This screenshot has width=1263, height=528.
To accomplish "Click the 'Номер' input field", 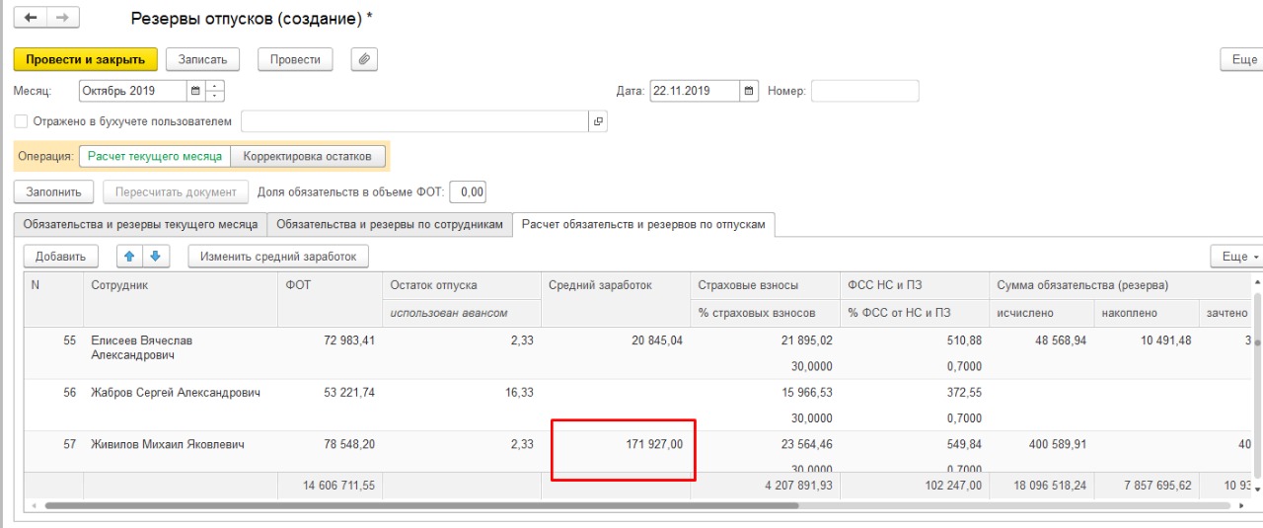I will [864, 92].
